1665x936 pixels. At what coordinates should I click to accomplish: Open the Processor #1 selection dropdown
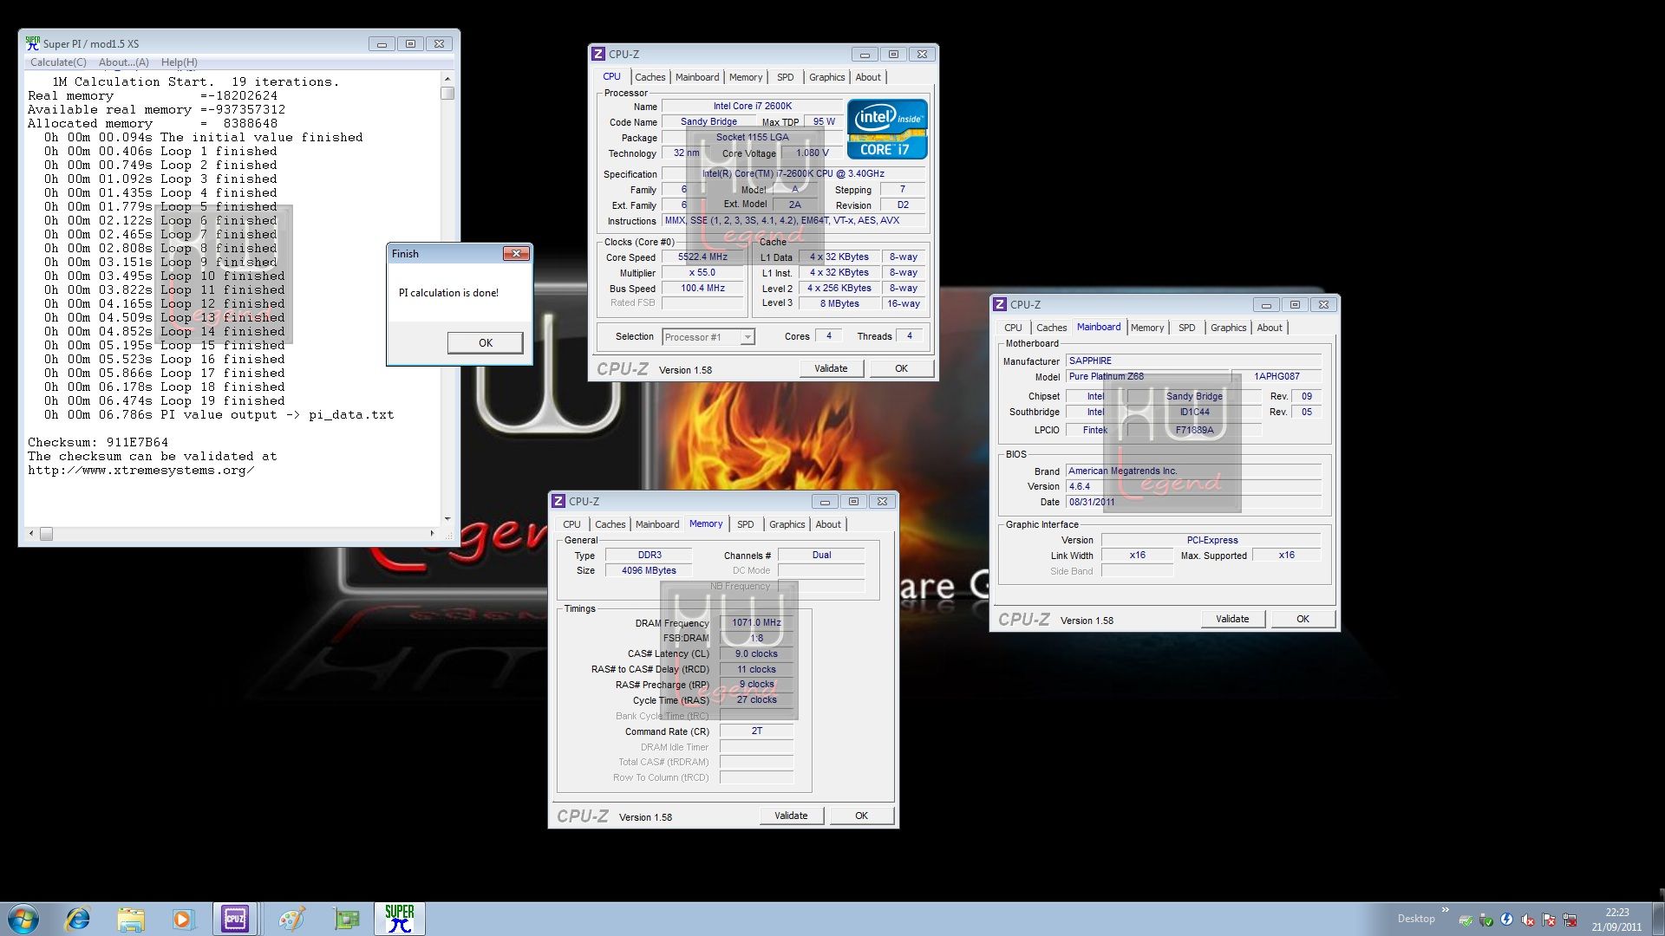click(x=708, y=337)
